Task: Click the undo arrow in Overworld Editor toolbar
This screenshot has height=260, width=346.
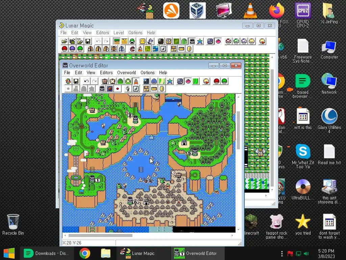Action: pos(86,81)
